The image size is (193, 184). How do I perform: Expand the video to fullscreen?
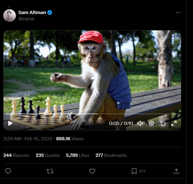(x=174, y=123)
